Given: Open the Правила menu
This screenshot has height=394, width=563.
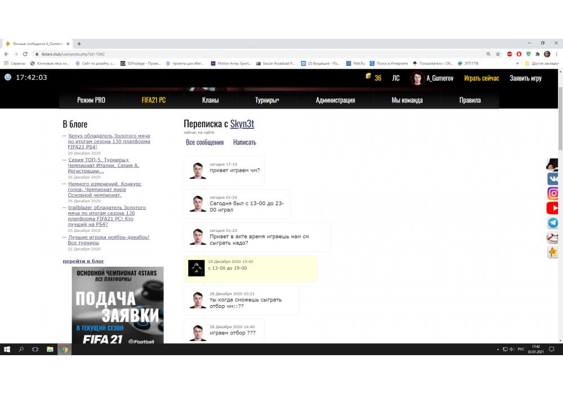Looking at the screenshot, I should (x=470, y=100).
